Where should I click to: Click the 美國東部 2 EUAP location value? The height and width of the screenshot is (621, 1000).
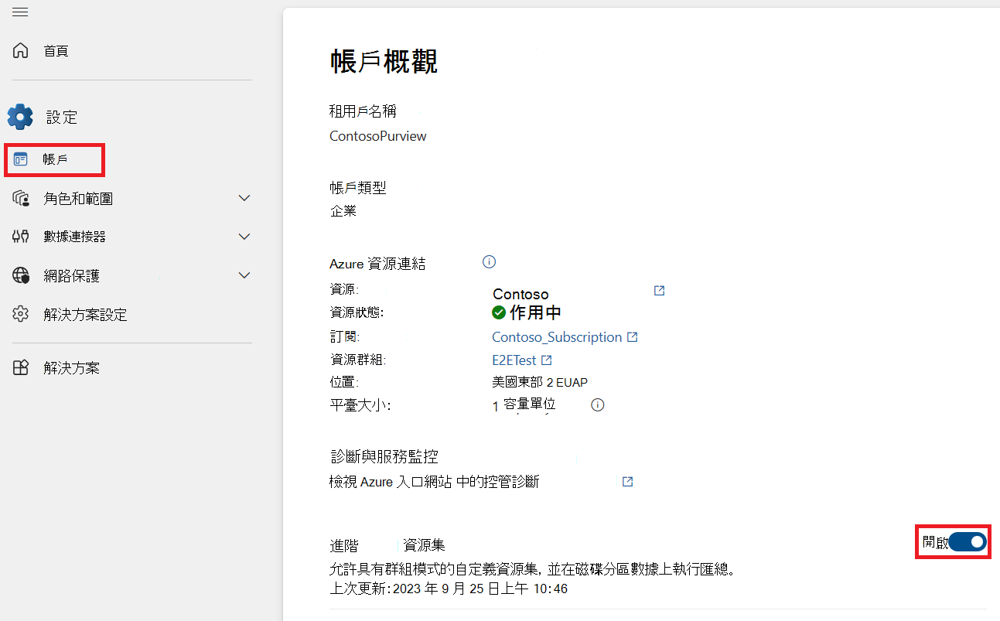tap(540, 382)
